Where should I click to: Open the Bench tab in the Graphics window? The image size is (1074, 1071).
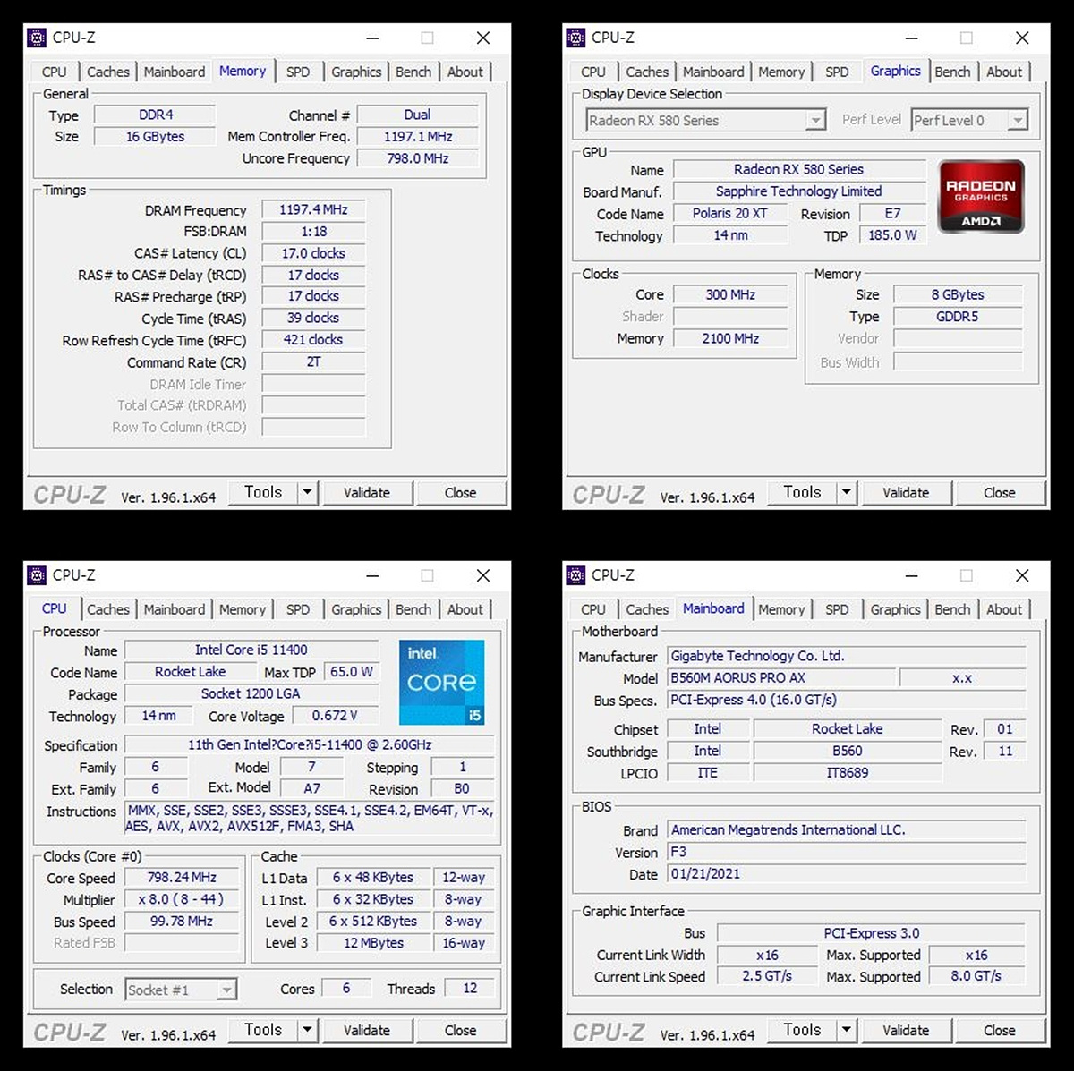coord(952,72)
